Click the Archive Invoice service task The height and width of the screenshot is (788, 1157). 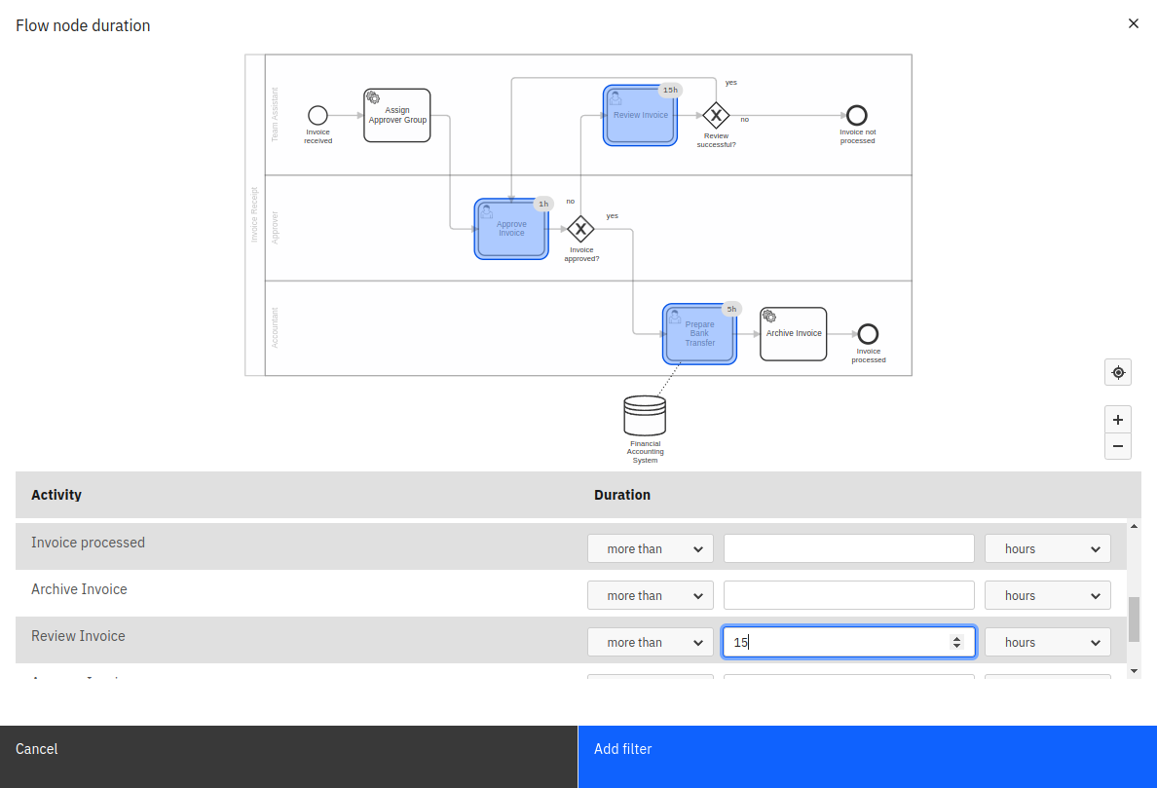(793, 333)
